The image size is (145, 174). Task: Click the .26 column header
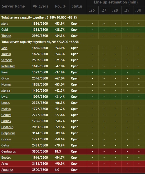point(92,10)
